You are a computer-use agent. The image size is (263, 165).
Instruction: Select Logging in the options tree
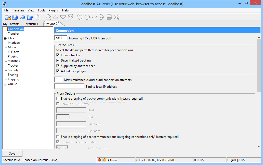[14, 79]
